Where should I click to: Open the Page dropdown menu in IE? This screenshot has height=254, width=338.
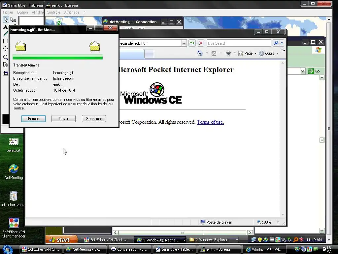click(x=248, y=53)
